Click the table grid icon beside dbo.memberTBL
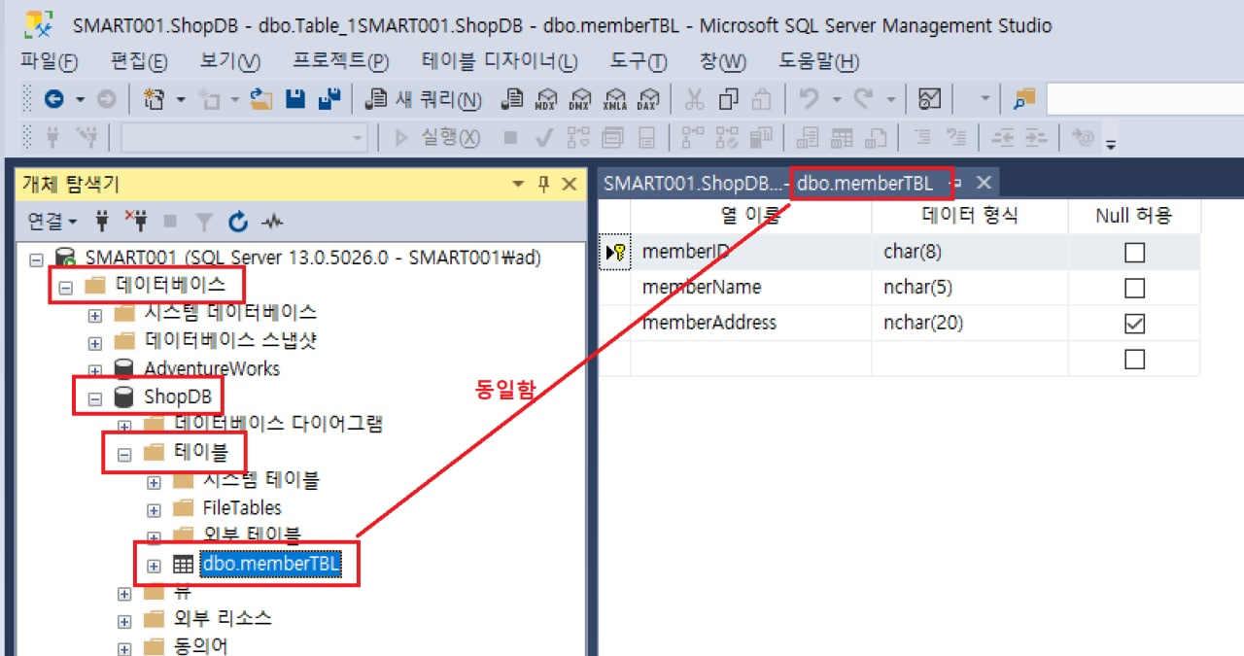Viewport: 1244px width, 656px height. point(183,565)
